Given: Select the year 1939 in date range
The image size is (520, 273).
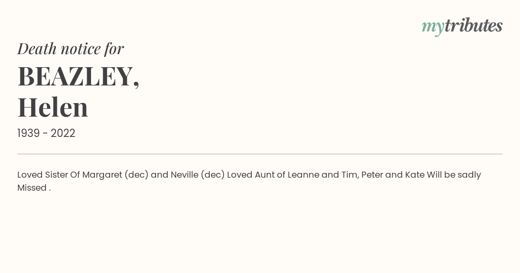Looking at the screenshot, I should coord(29,133).
